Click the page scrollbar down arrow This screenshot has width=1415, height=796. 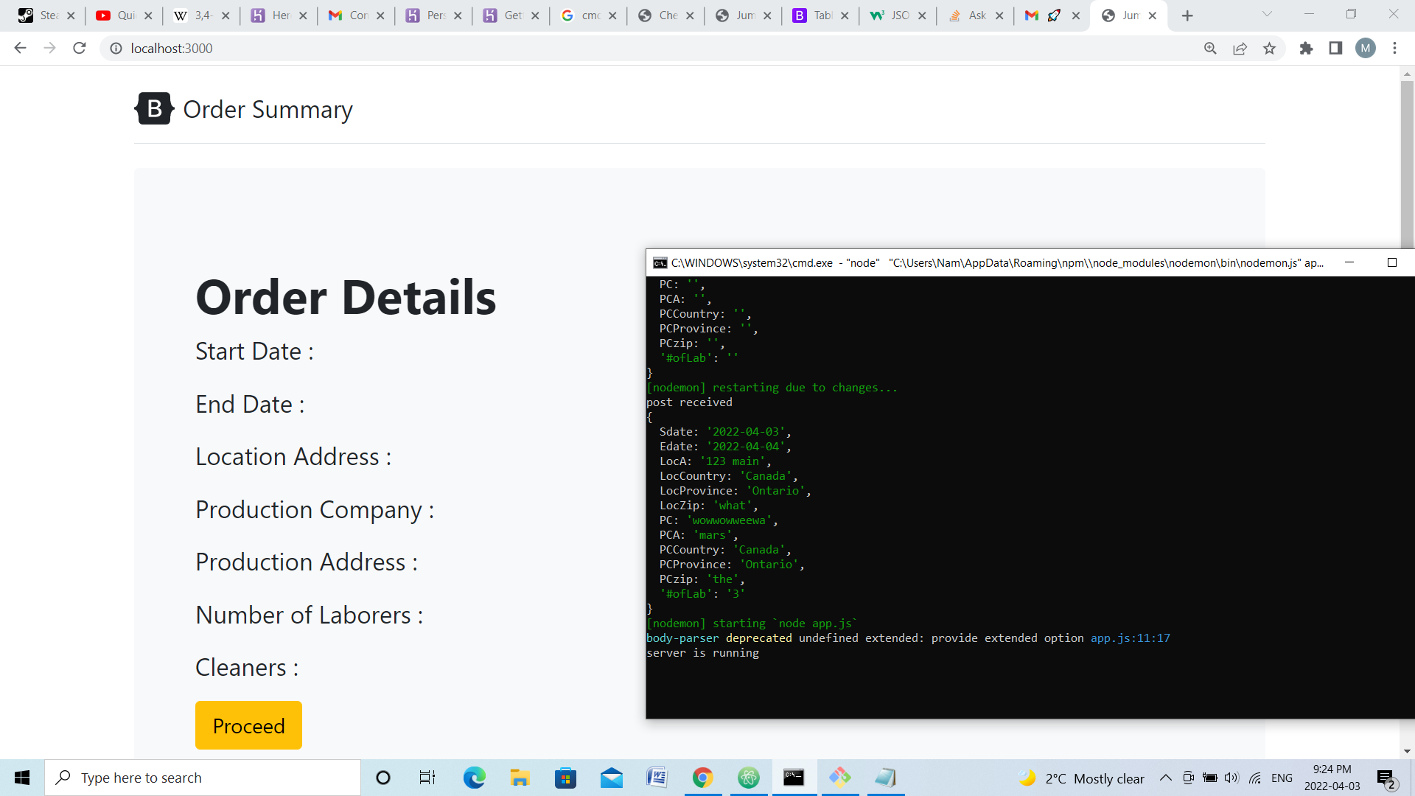1407,752
